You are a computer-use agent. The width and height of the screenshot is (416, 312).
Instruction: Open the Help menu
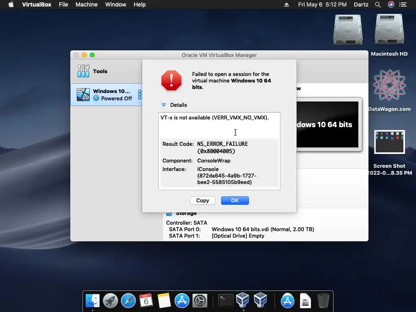coord(140,4)
